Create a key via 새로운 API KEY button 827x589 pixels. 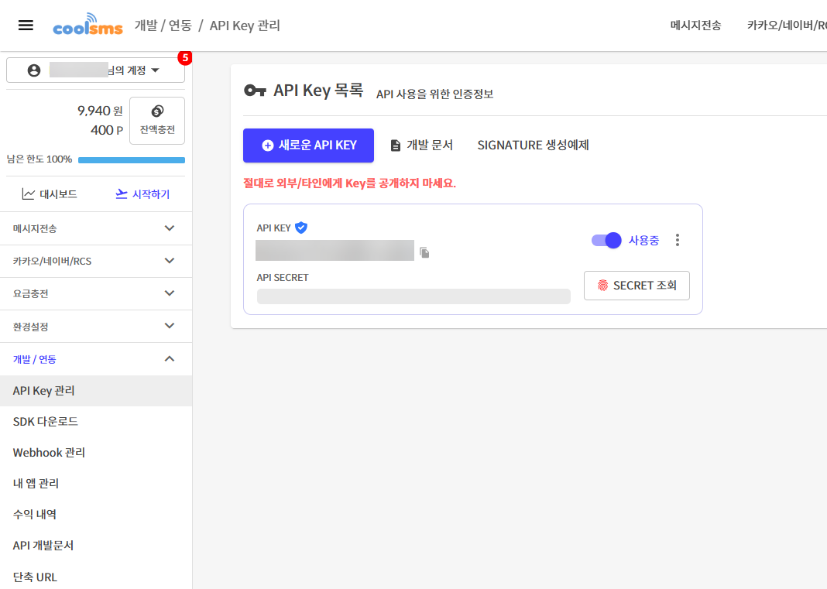pyautogui.click(x=308, y=145)
